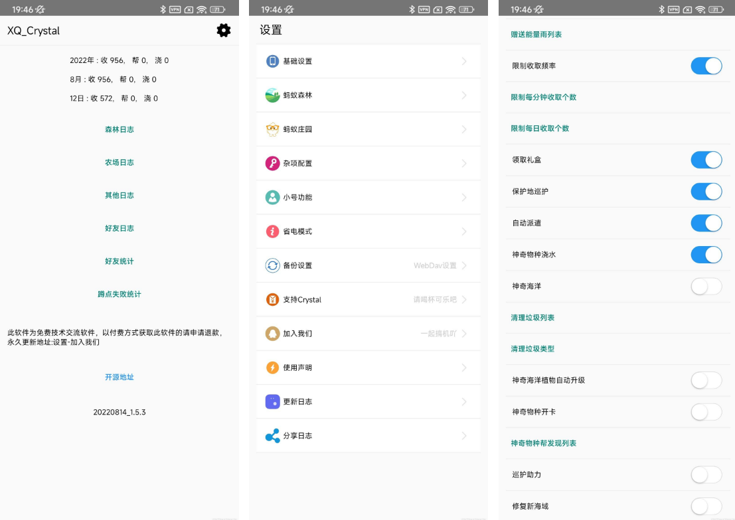Open 蚂蚁庄园 using its chicken icon

(x=272, y=129)
